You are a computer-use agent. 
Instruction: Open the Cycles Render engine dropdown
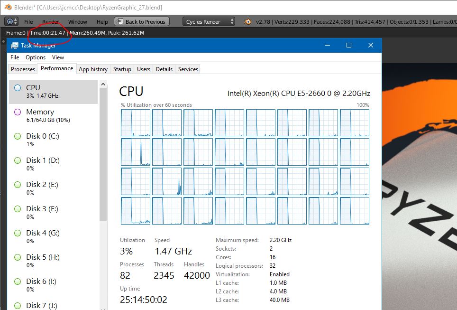(209, 22)
